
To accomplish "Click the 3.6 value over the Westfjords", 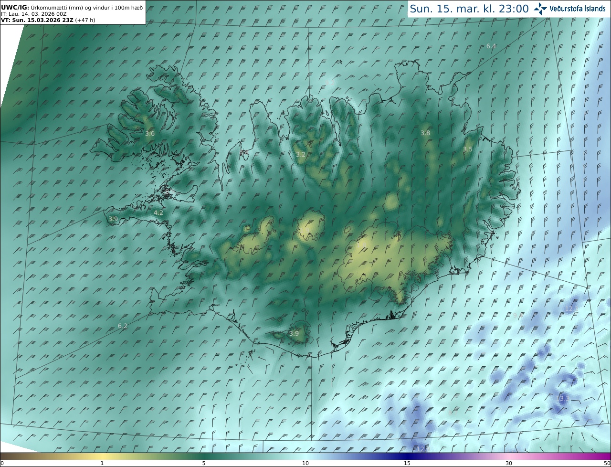I will pyautogui.click(x=150, y=134).
